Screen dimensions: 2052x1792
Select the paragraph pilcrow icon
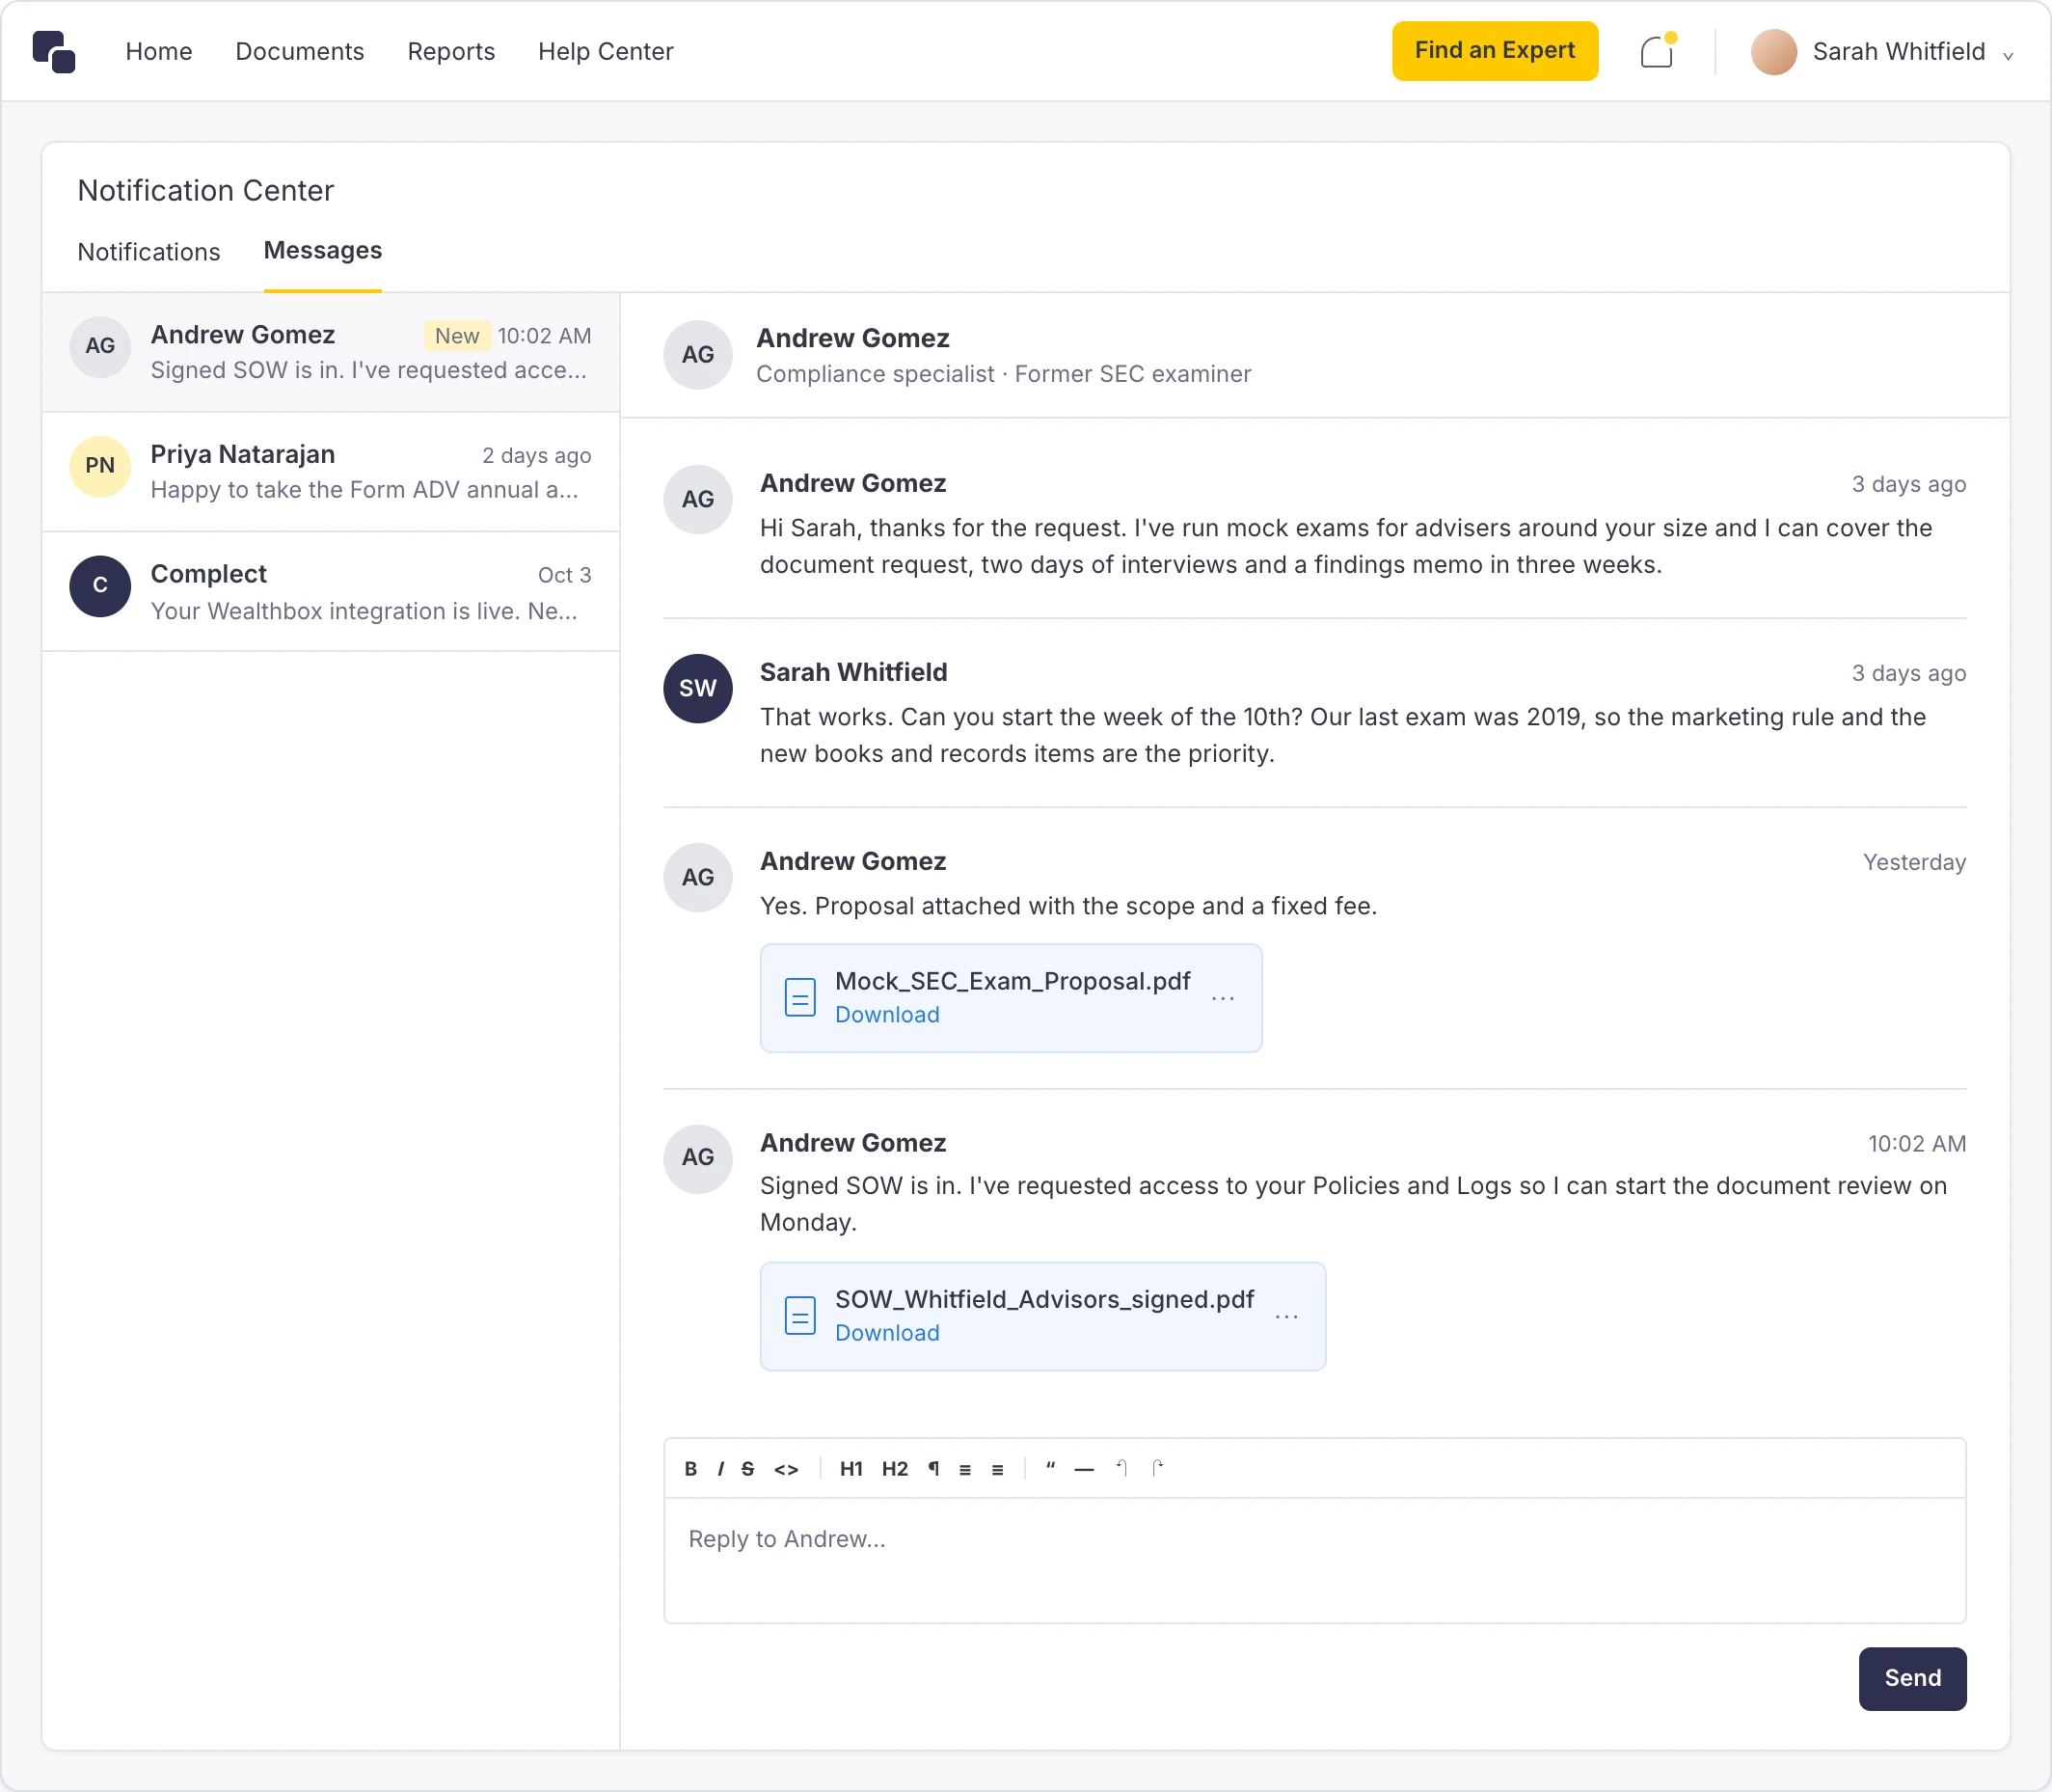933,1469
